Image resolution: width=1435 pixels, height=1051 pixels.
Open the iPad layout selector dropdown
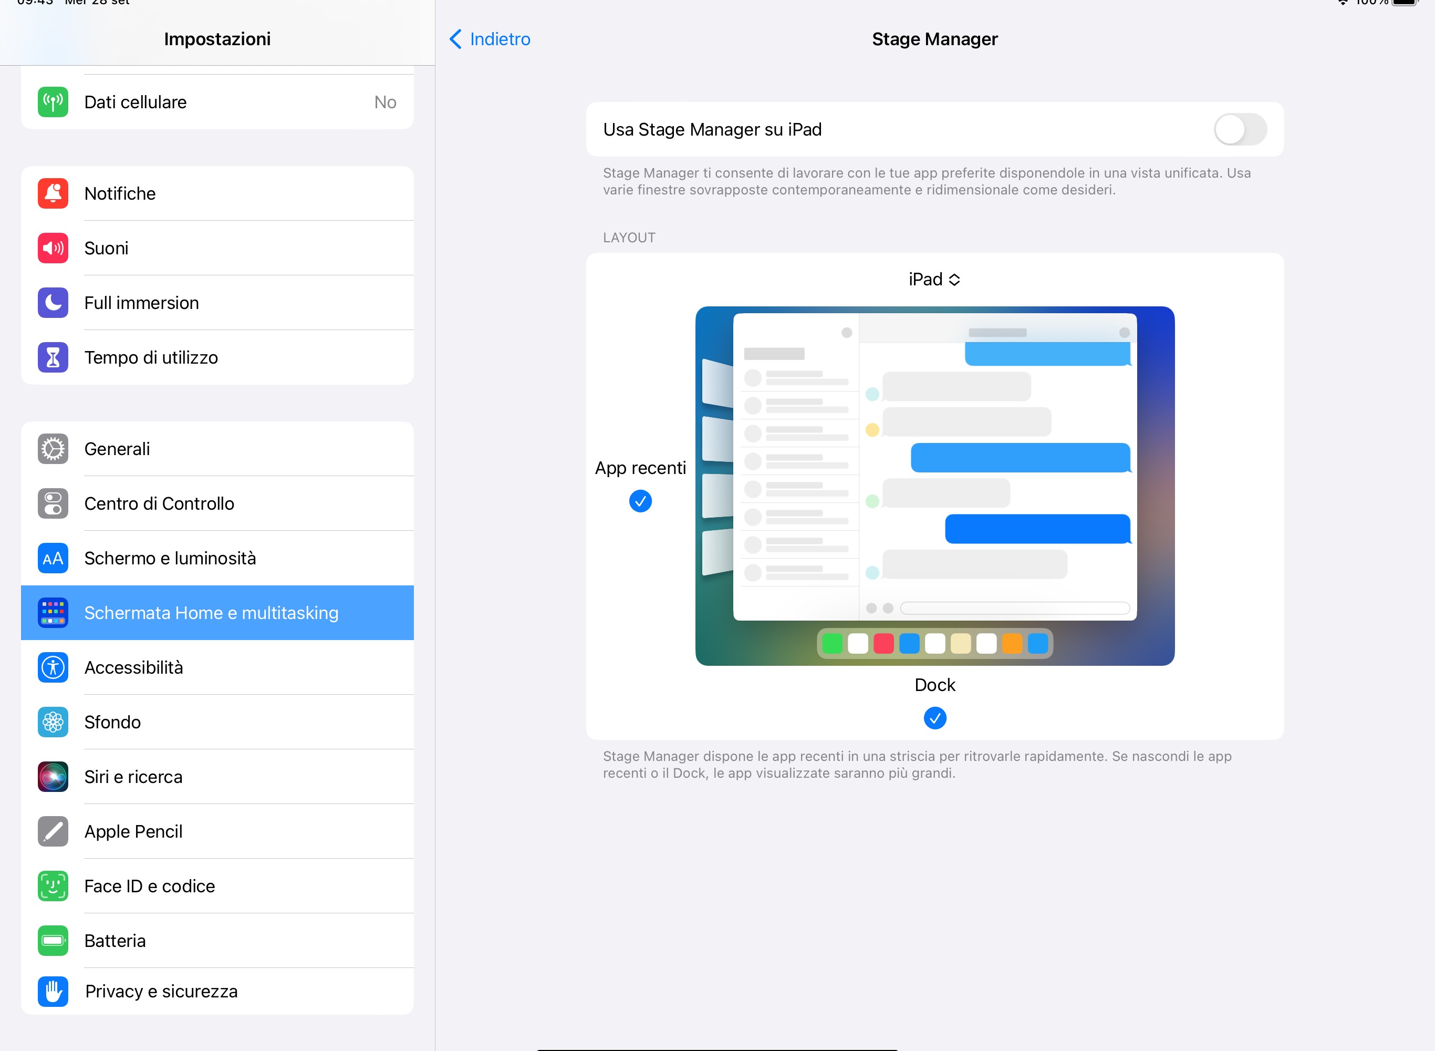[x=934, y=279]
